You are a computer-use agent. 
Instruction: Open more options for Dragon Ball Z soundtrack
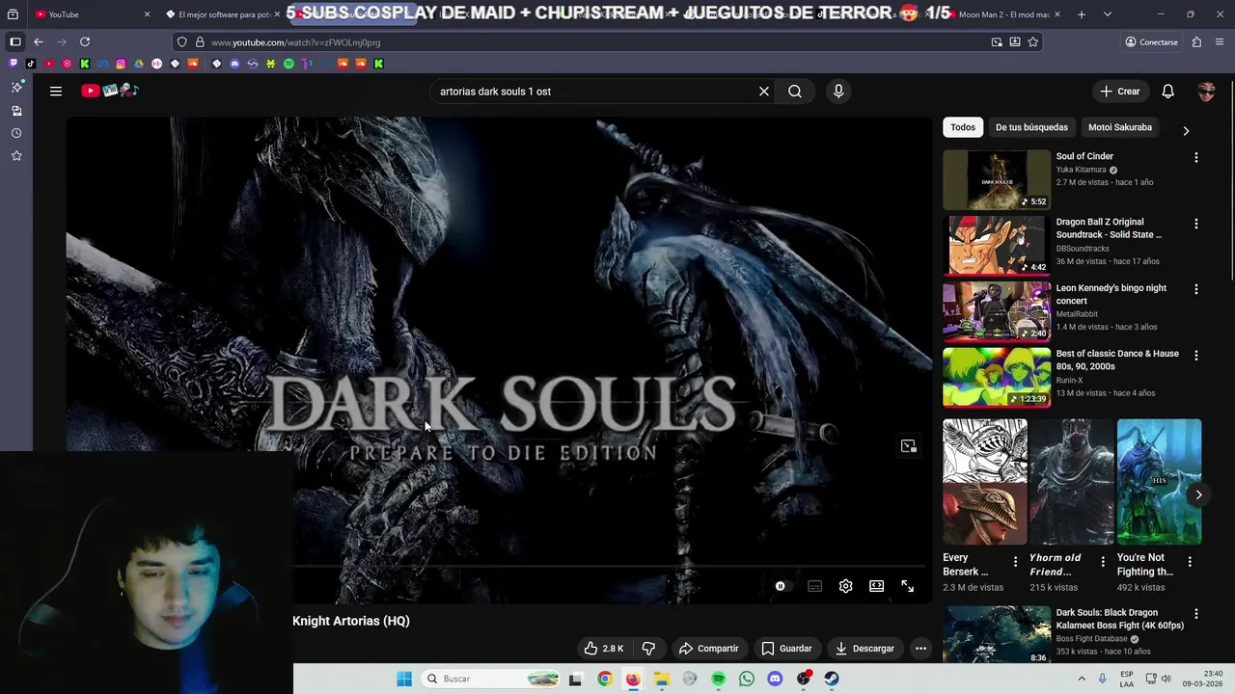click(x=1195, y=224)
